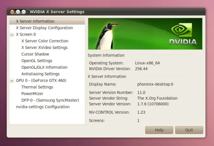This screenshot has height=146, width=214.
Task: Select Cursor Shadow settings
Action: coord(35,54)
